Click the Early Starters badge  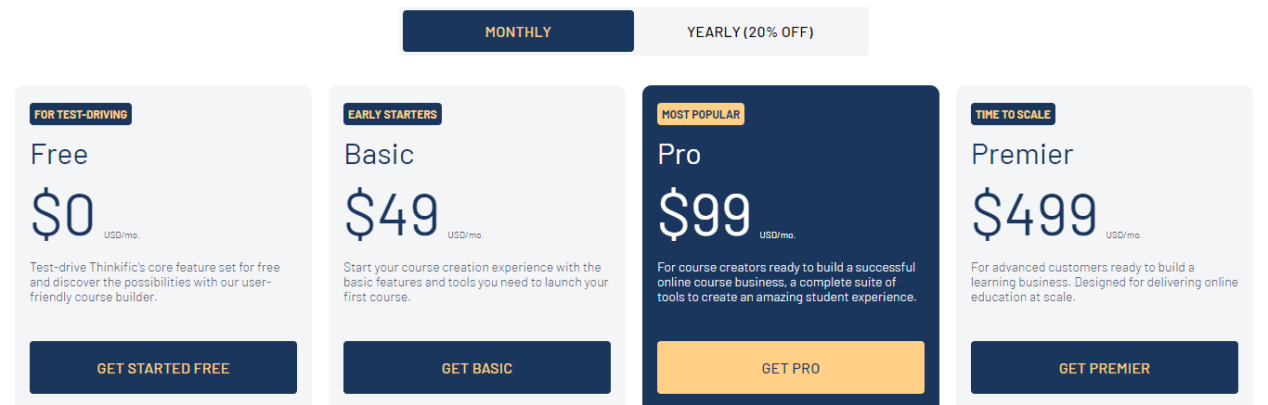393,115
